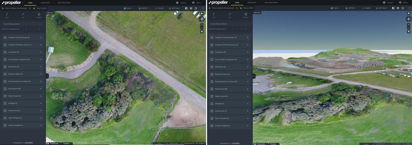Collapse the sidebar using left window's arrow handle
The image size is (412, 145).
(x=47, y=76)
